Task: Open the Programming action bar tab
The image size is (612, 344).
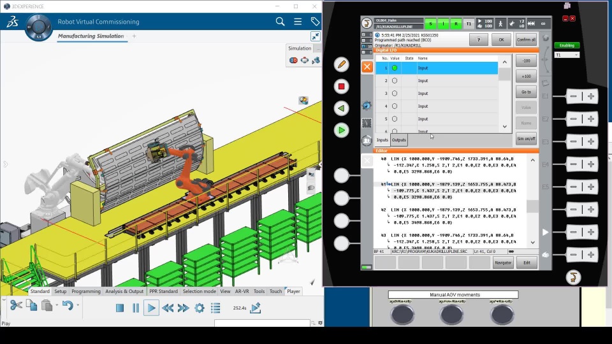Action: pyautogui.click(x=86, y=291)
